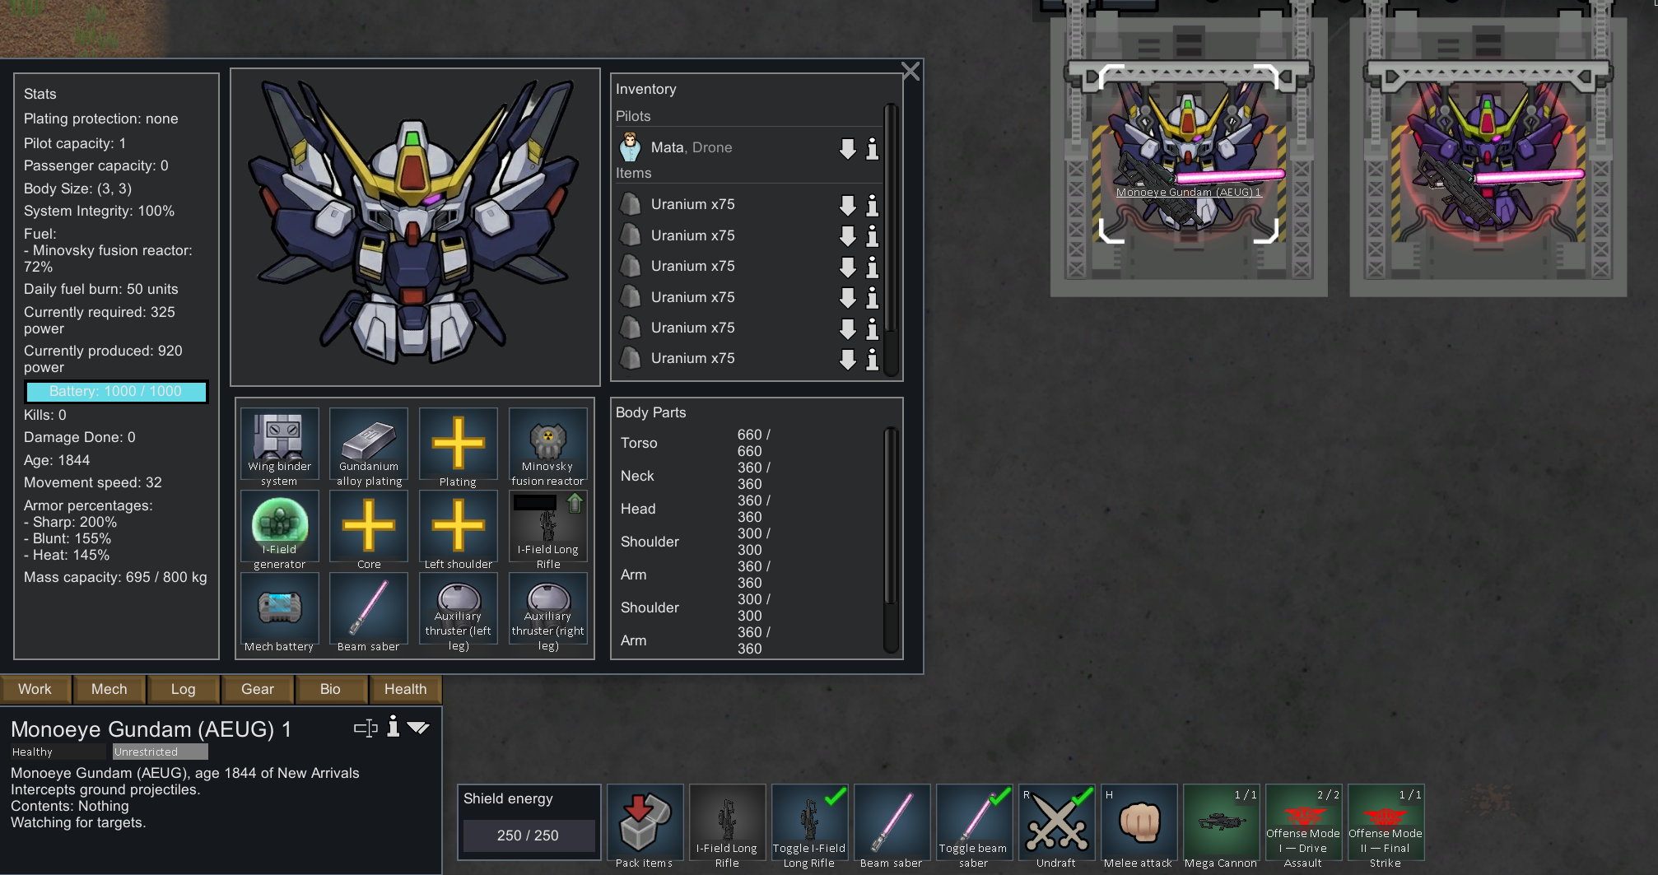Open the Unrestricted area selector
The width and height of the screenshot is (1658, 875).
click(161, 752)
